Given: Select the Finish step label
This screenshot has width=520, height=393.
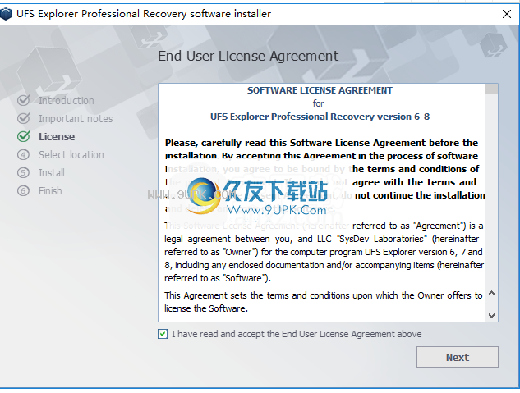Looking at the screenshot, I should pyautogui.click(x=50, y=191).
